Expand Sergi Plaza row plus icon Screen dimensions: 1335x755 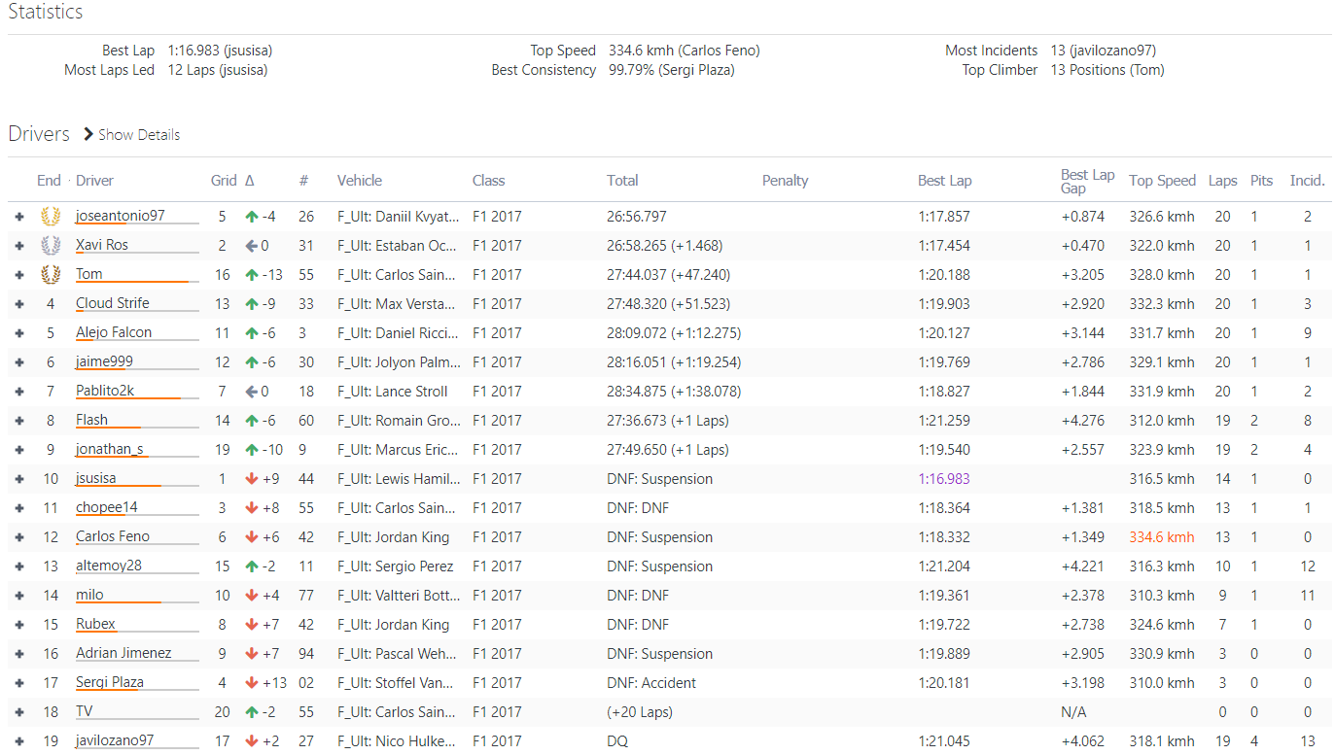point(18,683)
